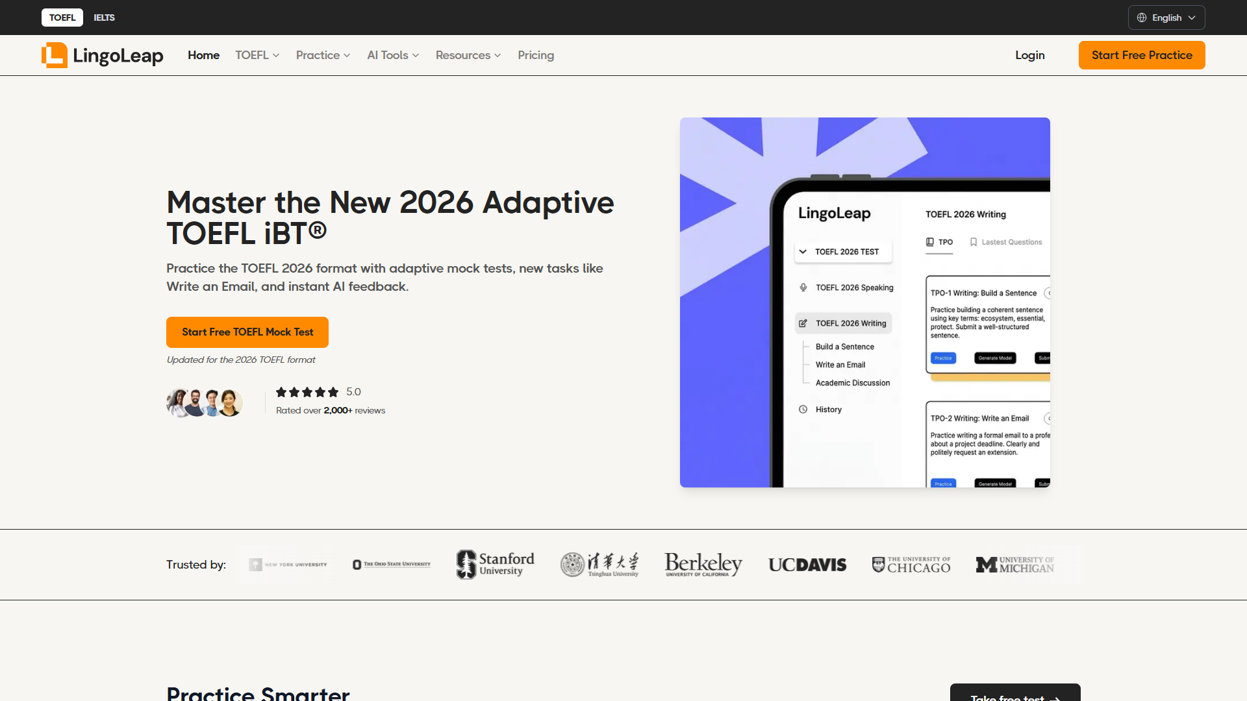Viewport: 1247px width, 701px height.
Task: Click the five-star rating icons
Action: pyautogui.click(x=307, y=392)
